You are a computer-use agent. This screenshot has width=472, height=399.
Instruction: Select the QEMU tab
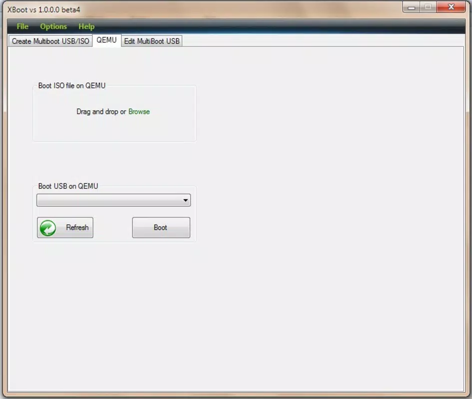[106, 40]
